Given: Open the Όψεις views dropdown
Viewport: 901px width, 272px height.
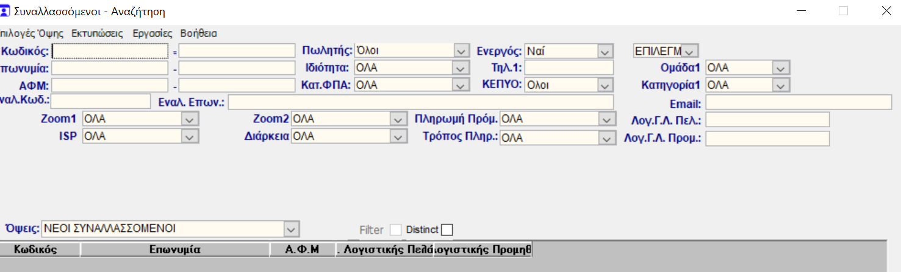Looking at the screenshot, I should pos(292,229).
